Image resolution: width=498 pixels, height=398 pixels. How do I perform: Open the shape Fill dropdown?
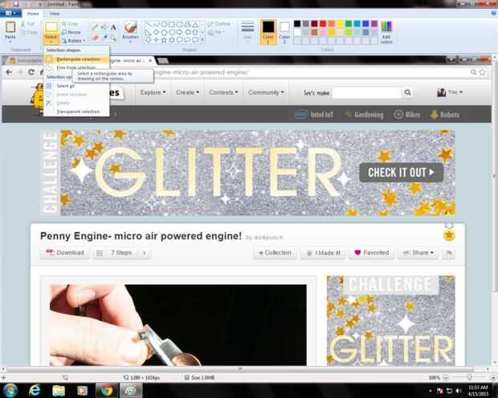tap(216, 32)
